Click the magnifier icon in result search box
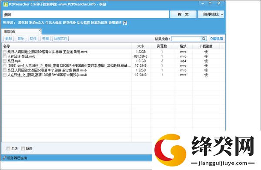 (204, 39)
